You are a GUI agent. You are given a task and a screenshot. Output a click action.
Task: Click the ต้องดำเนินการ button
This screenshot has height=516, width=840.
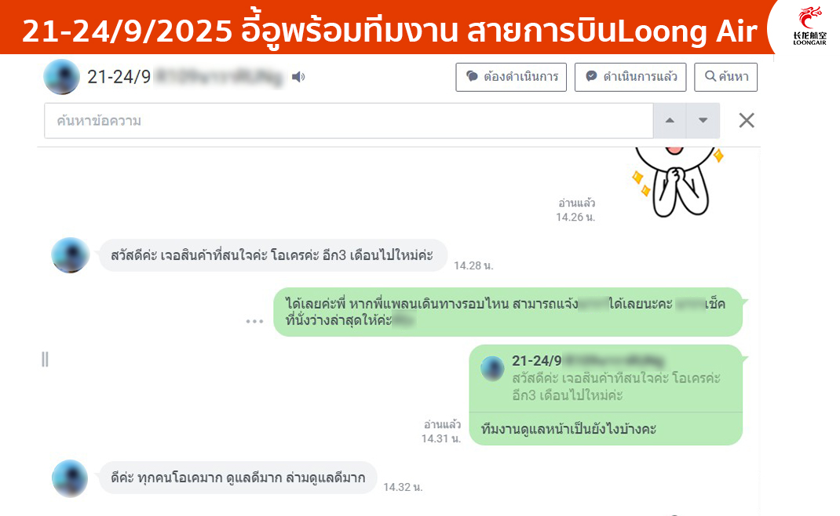(x=511, y=77)
